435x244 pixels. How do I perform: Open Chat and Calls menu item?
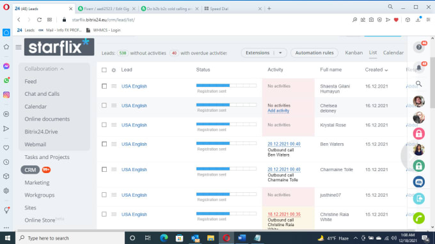42,94
